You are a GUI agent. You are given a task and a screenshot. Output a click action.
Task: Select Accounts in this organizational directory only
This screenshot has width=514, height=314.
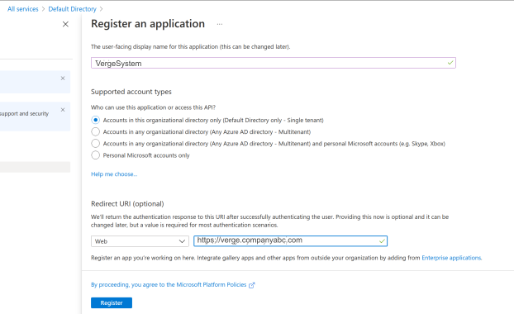(x=95, y=120)
